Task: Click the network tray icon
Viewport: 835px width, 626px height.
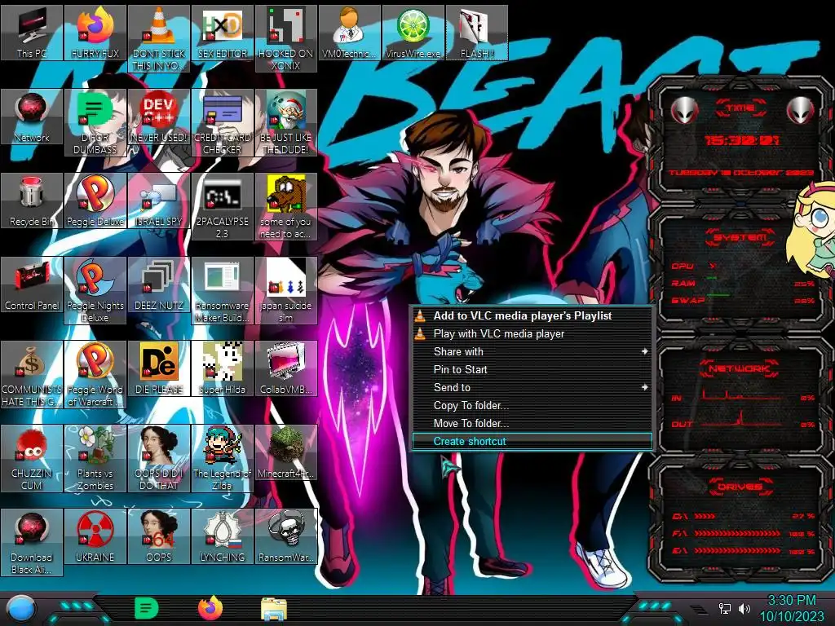Action: coord(725,608)
